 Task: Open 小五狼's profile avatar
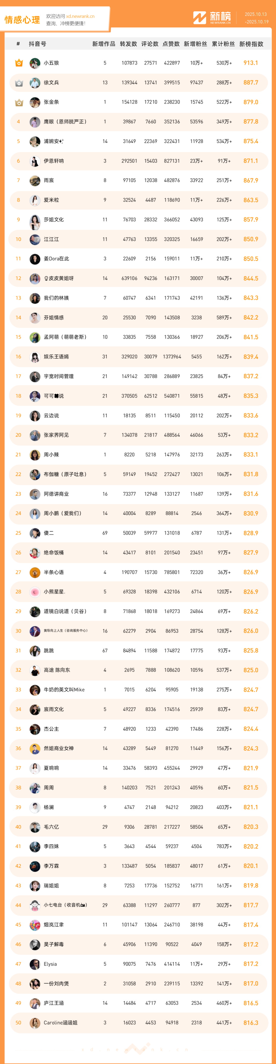pyautogui.click(x=35, y=63)
